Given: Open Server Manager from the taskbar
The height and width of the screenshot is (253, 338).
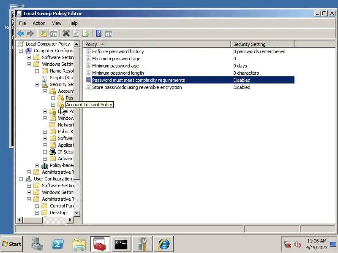Looking at the screenshot, I should (x=37, y=244).
